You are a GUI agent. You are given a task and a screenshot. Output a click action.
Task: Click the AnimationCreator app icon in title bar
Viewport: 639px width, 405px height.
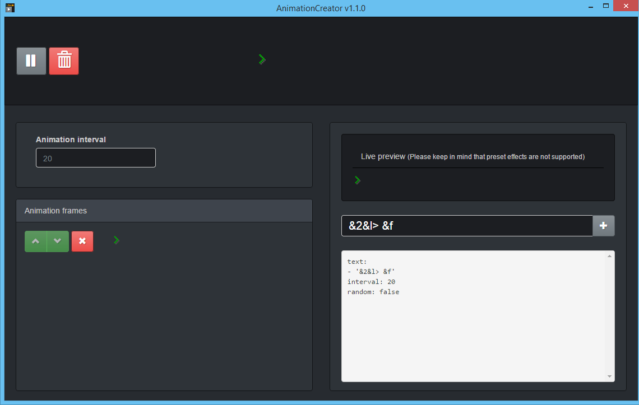(x=10, y=8)
